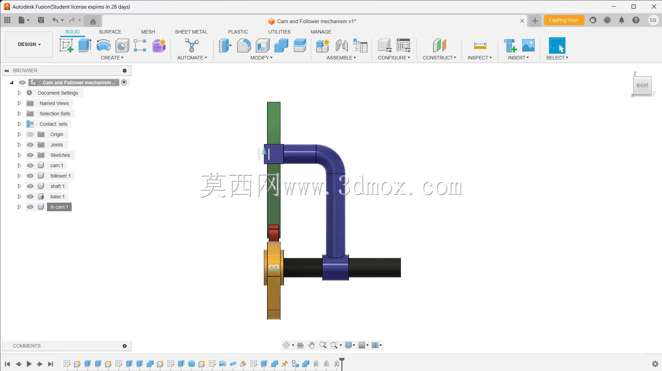This screenshot has width=662, height=371.
Task: Click the Configure Model icon
Action: click(385, 45)
